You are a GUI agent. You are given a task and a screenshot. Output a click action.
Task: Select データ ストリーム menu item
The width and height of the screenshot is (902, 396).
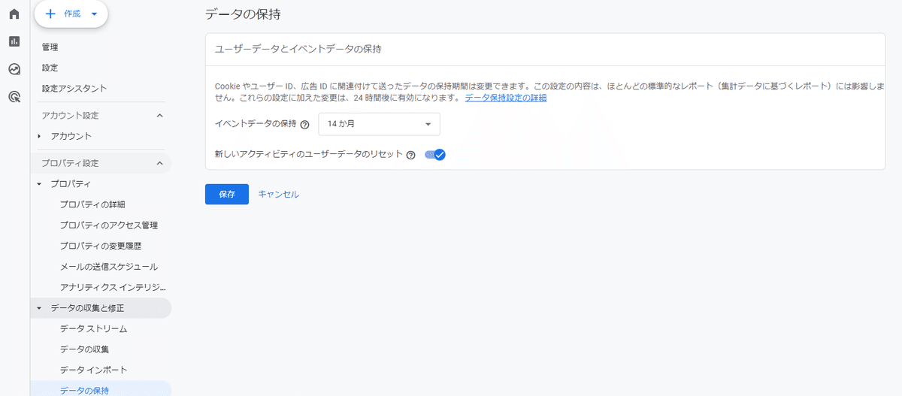pos(93,328)
